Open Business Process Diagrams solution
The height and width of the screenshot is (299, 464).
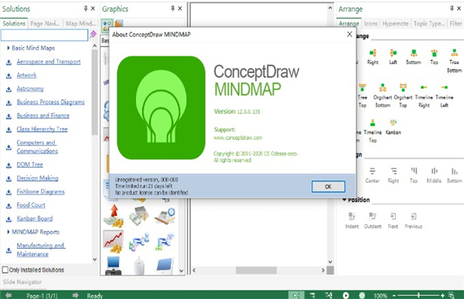point(50,102)
